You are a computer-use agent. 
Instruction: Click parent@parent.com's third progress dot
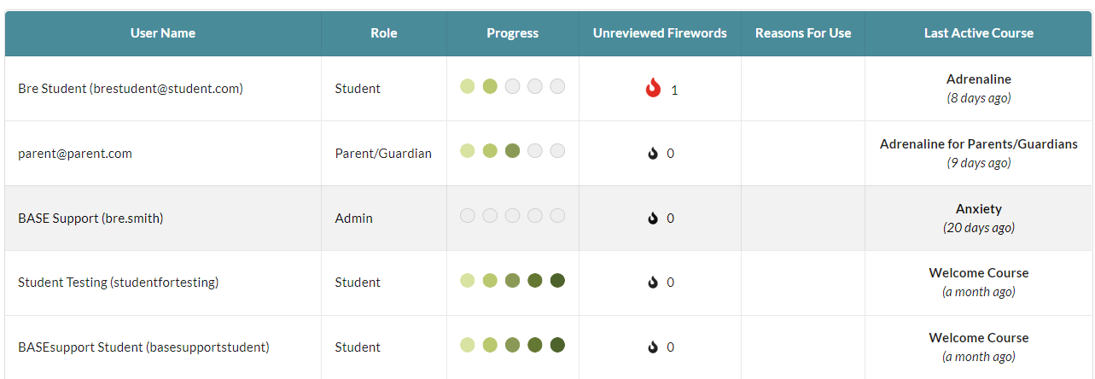[x=512, y=151]
